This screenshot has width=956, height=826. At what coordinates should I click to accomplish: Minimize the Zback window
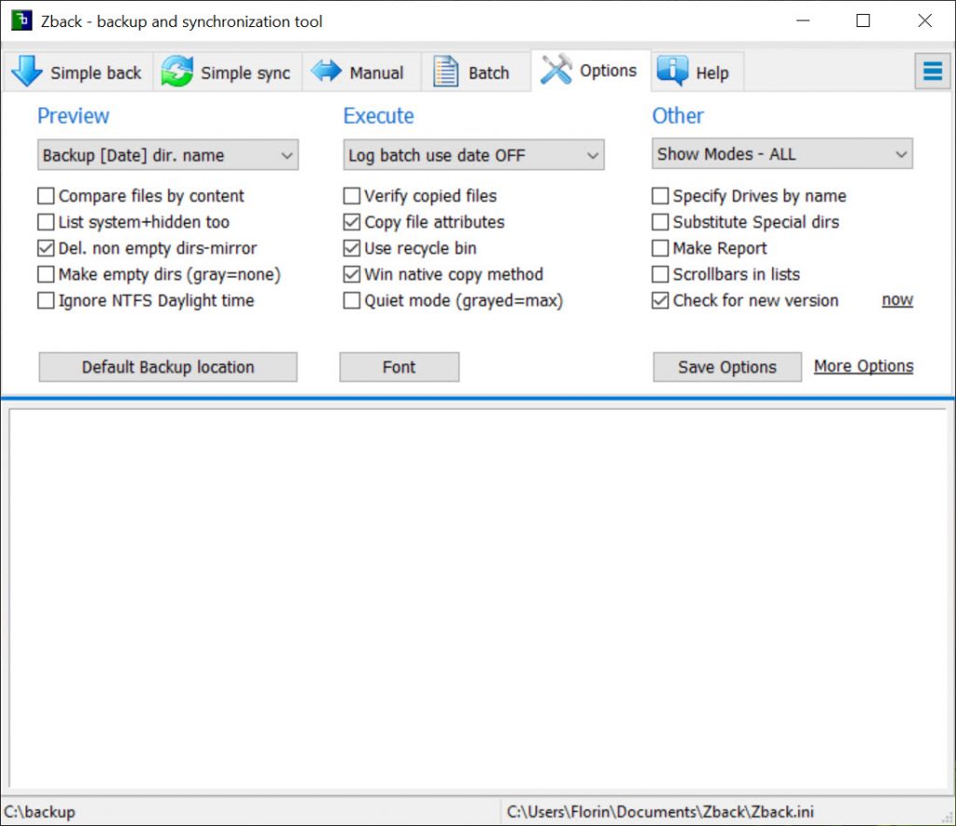point(803,21)
